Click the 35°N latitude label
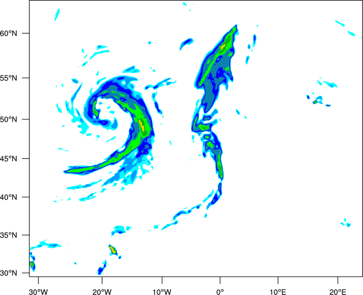 [x=9, y=235]
